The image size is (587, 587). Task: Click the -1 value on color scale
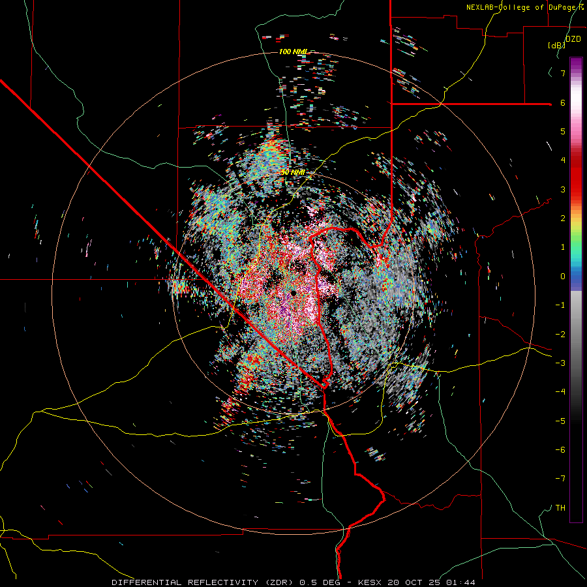click(560, 305)
